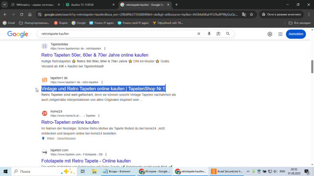Switch to the Austria 72-114526 tab

click(82, 4)
